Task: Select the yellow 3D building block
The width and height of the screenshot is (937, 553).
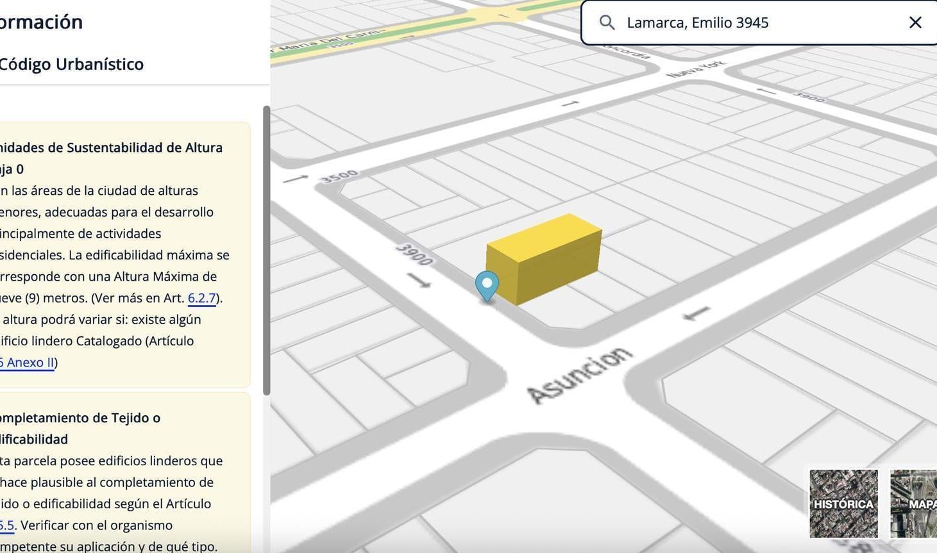Action: 543,258
